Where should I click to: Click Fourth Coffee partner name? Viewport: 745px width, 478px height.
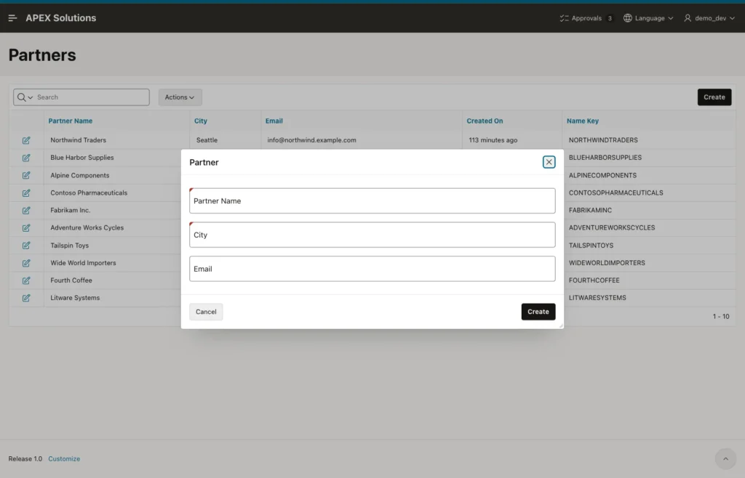[x=71, y=280]
